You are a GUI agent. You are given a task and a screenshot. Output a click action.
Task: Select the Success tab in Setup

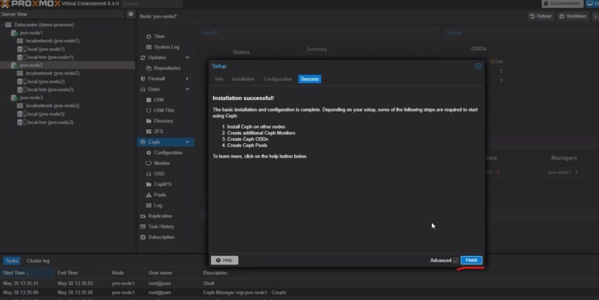coord(309,79)
